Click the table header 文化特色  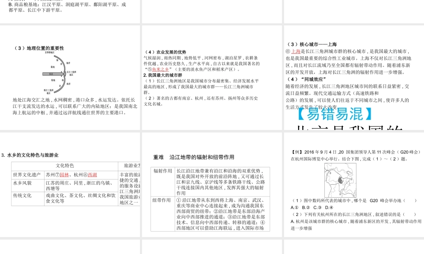(x=64, y=166)
